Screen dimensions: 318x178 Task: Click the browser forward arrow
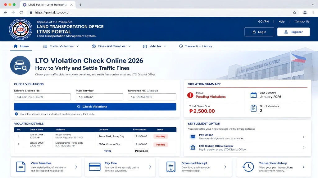click(x=13, y=12)
